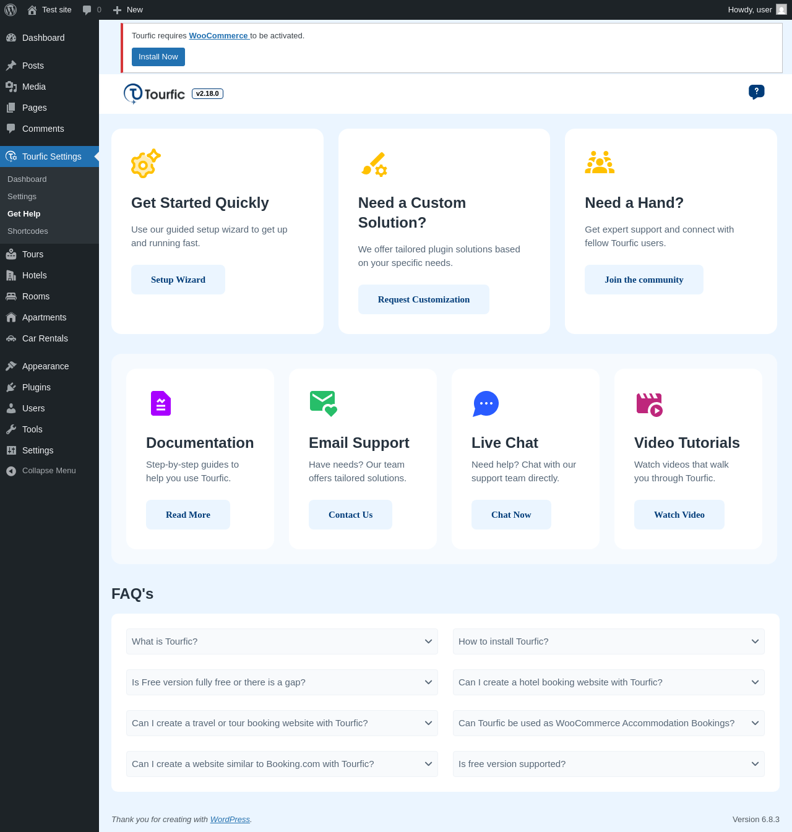Open Users in the sidebar
This screenshot has height=832, width=792.
point(49,408)
